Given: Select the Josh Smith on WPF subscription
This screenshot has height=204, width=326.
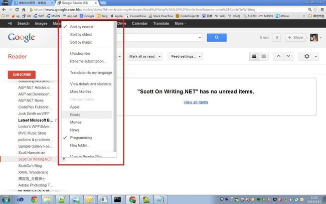Looking at the screenshot, I should pyautogui.click(x=34, y=114).
